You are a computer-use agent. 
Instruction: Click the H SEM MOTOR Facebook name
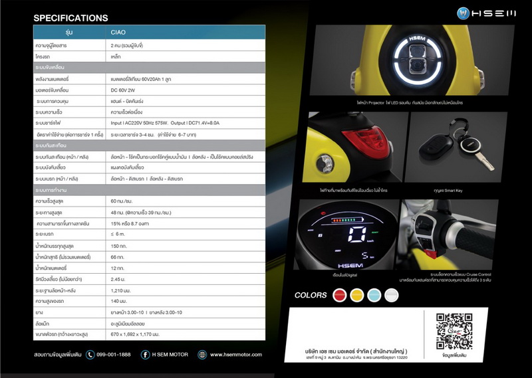170,355
